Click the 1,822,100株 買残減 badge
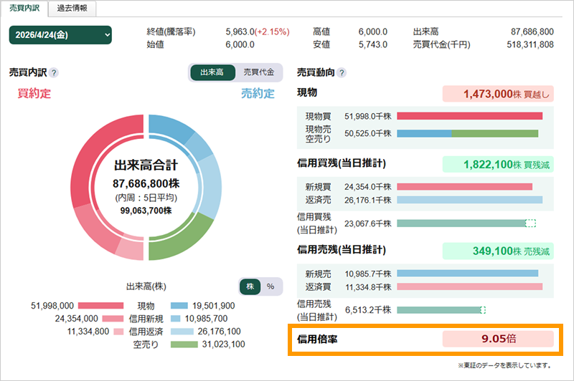Image resolution: width=574 pixels, height=381 pixels. (x=498, y=165)
